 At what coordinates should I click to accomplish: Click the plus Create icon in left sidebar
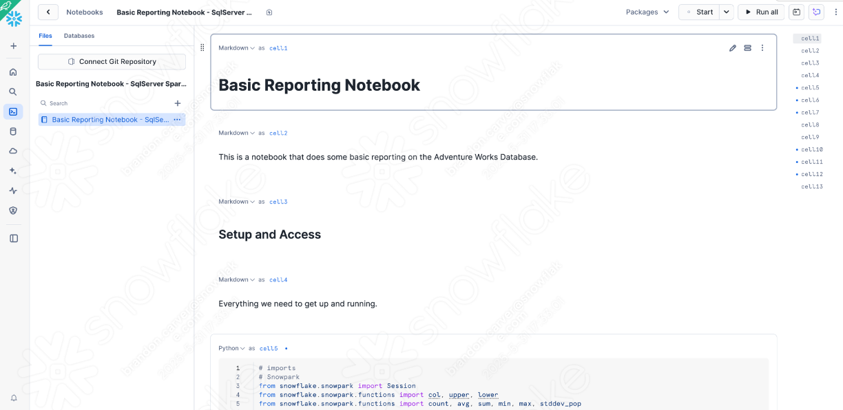[x=13, y=46]
